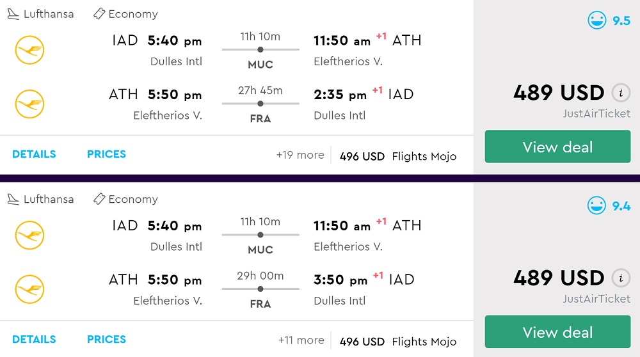This screenshot has height=357, width=640.
Task: Expand the +19 more providers list
Action: (x=300, y=155)
